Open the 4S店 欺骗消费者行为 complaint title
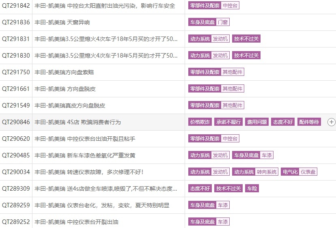Viewport: 336px width, 228px height. coord(78,122)
